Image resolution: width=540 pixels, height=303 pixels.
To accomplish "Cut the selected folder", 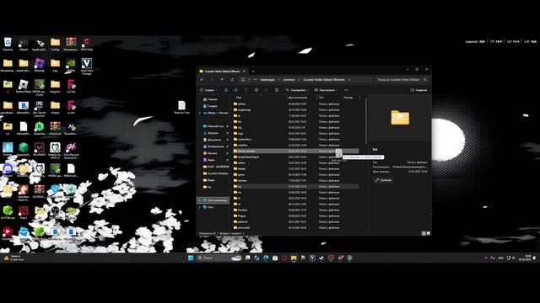I will pyautogui.click(x=226, y=90).
